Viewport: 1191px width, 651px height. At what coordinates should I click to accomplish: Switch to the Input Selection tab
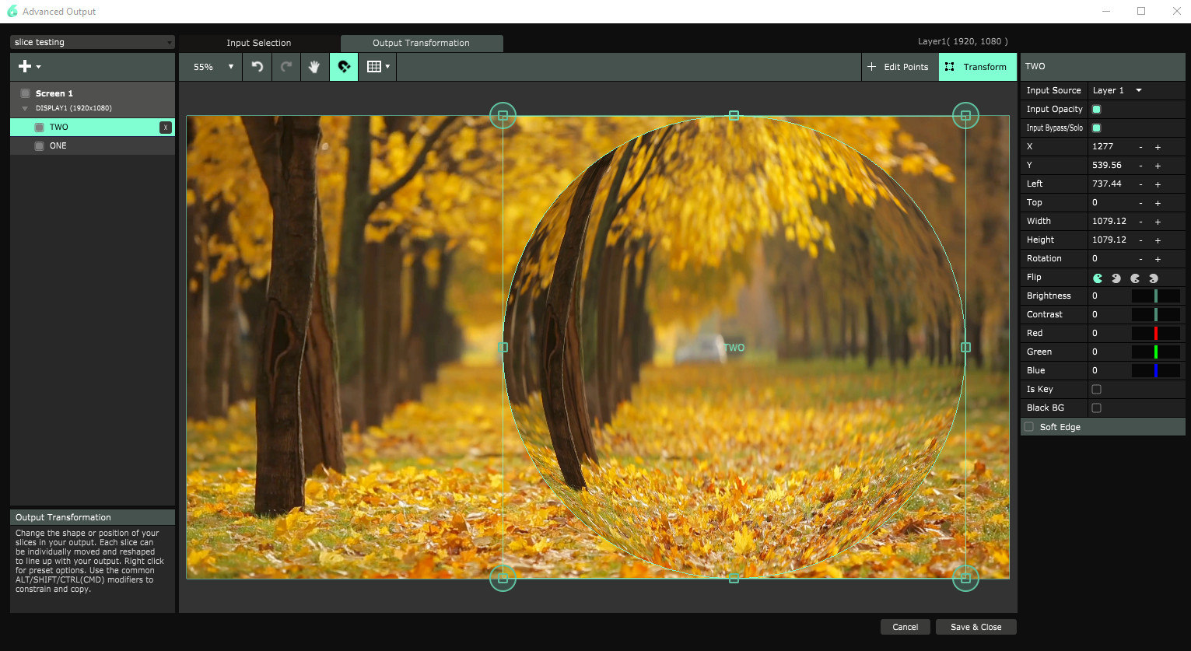[x=259, y=43]
